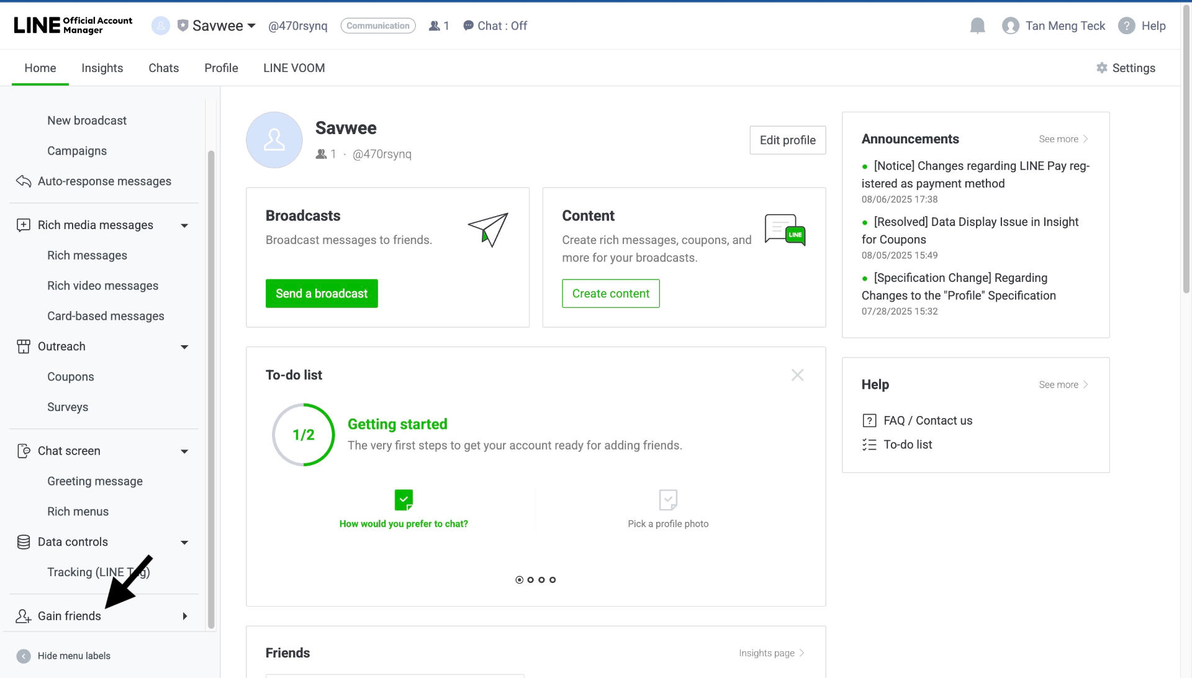Collapse the Rich media messages section
The image size is (1192, 678).
point(184,225)
